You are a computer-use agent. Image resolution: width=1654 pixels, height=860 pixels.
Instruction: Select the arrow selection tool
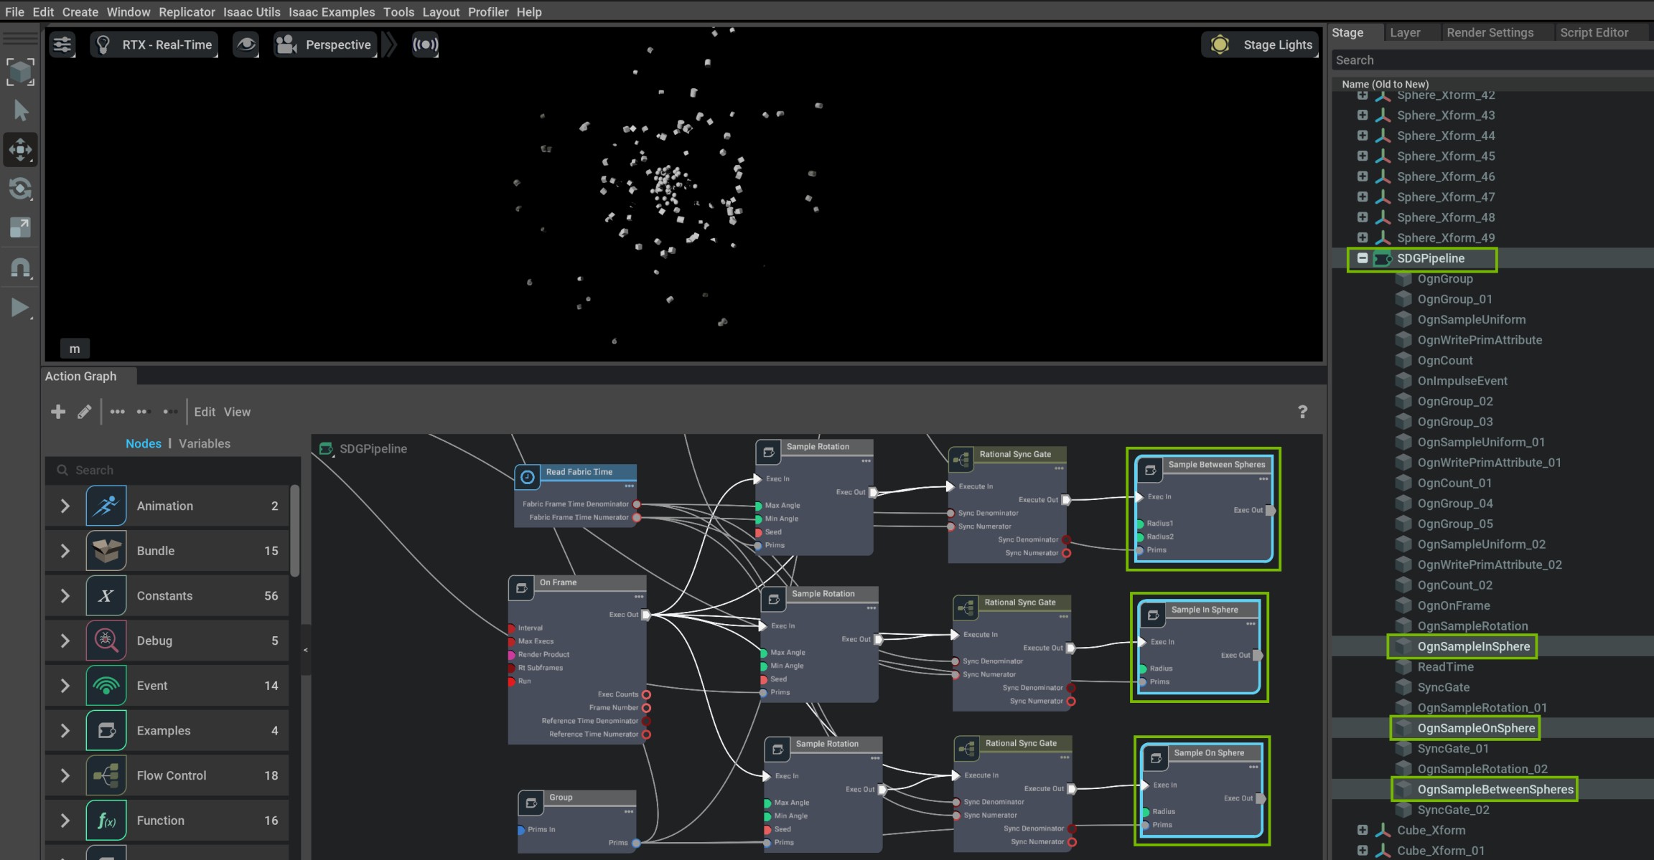20,110
